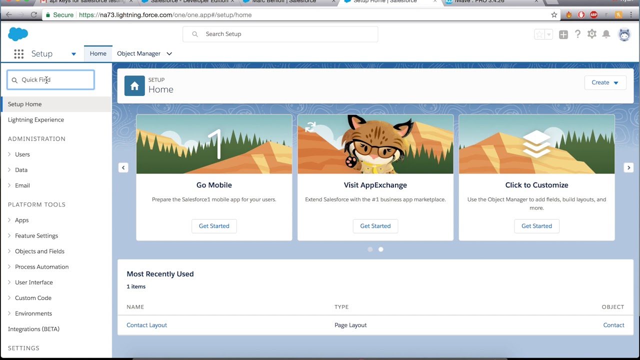Screen dimensions: 640x360
Task: Click the user avatar profile icon
Action: coord(624,34)
